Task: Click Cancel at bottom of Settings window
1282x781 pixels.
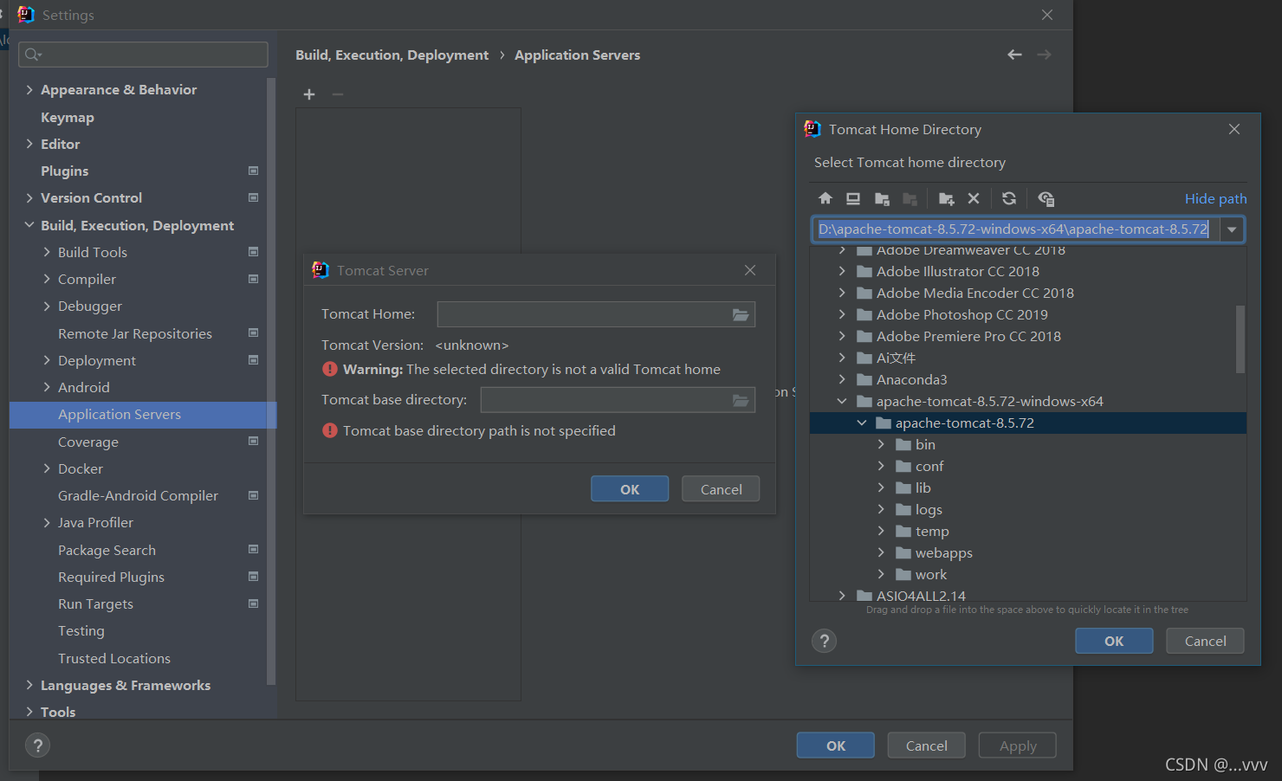Action: coord(926,745)
